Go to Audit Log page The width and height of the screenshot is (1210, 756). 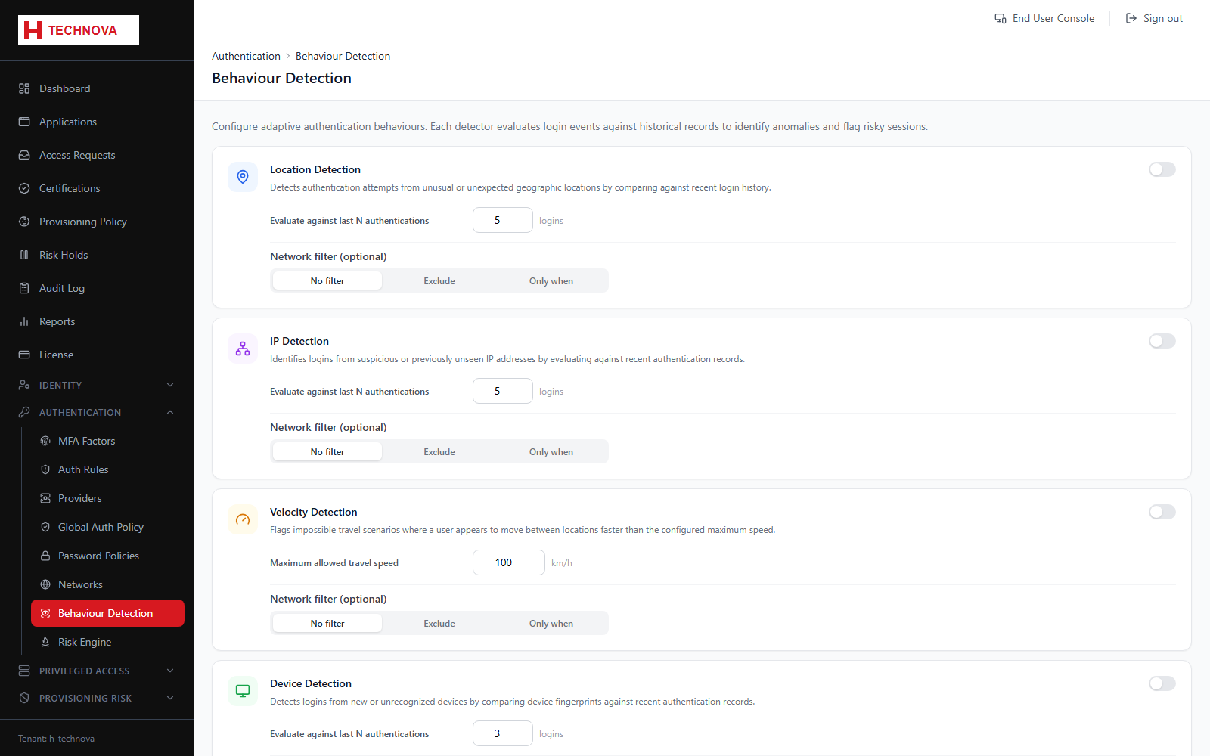(x=97, y=288)
